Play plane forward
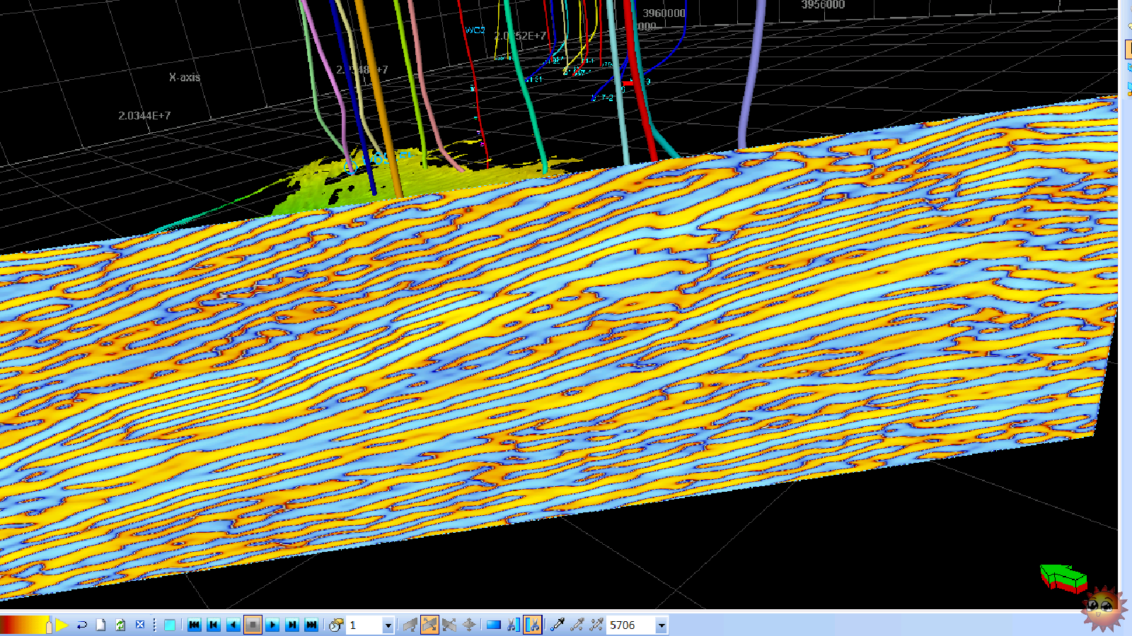The height and width of the screenshot is (636, 1132). (x=272, y=625)
